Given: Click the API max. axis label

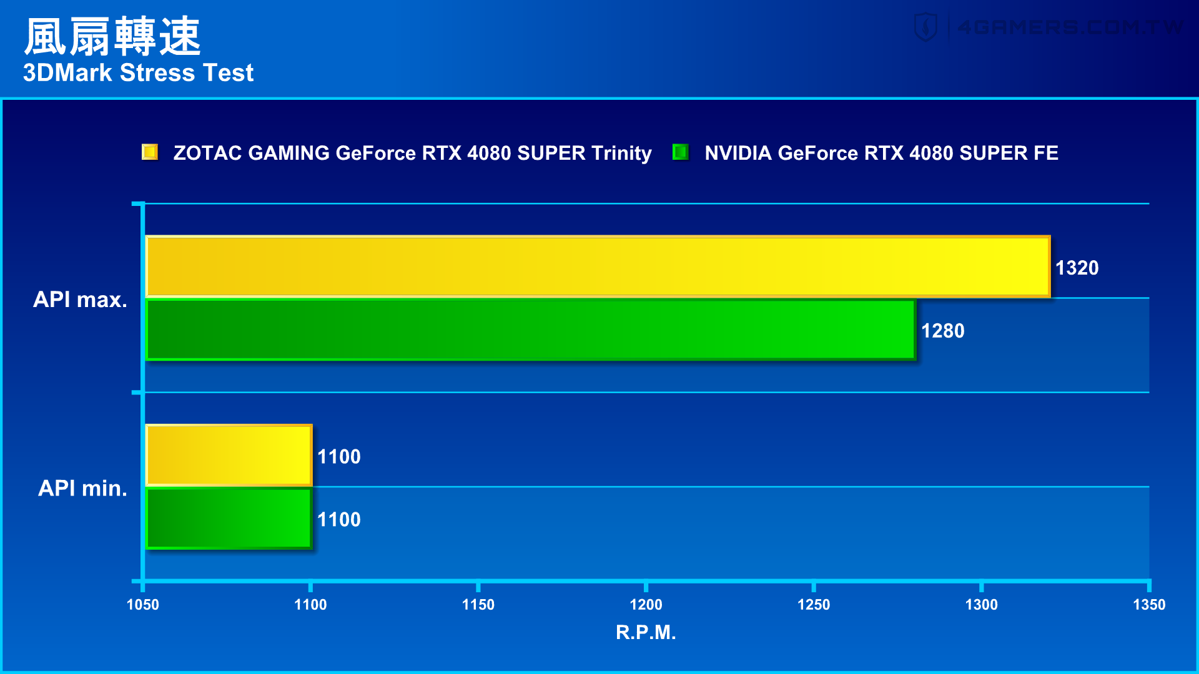Looking at the screenshot, I should click(80, 300).
